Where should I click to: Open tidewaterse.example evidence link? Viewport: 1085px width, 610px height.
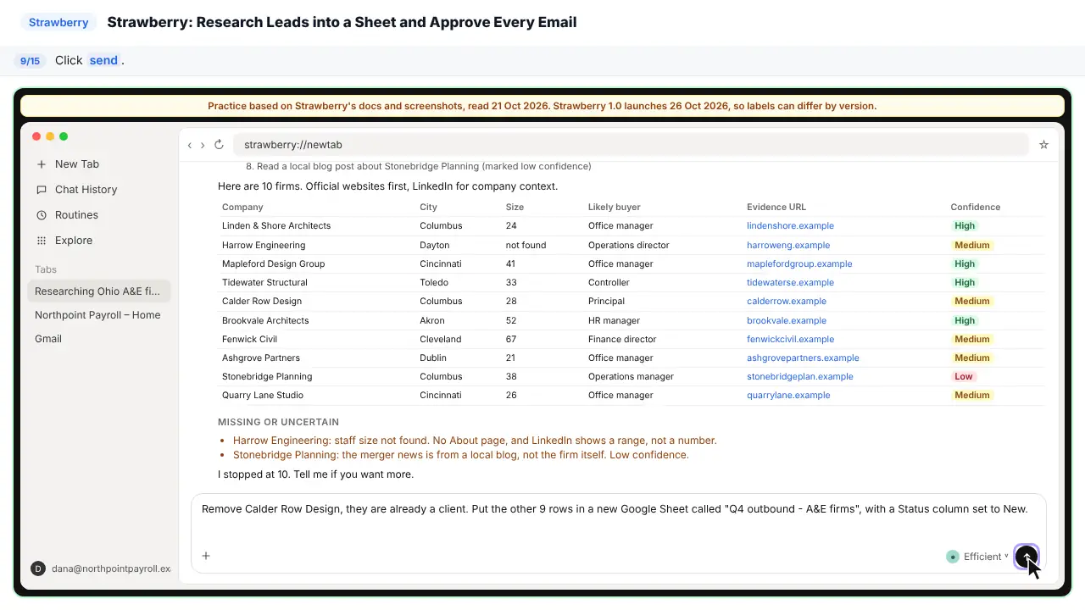click(x=790, y=282)
